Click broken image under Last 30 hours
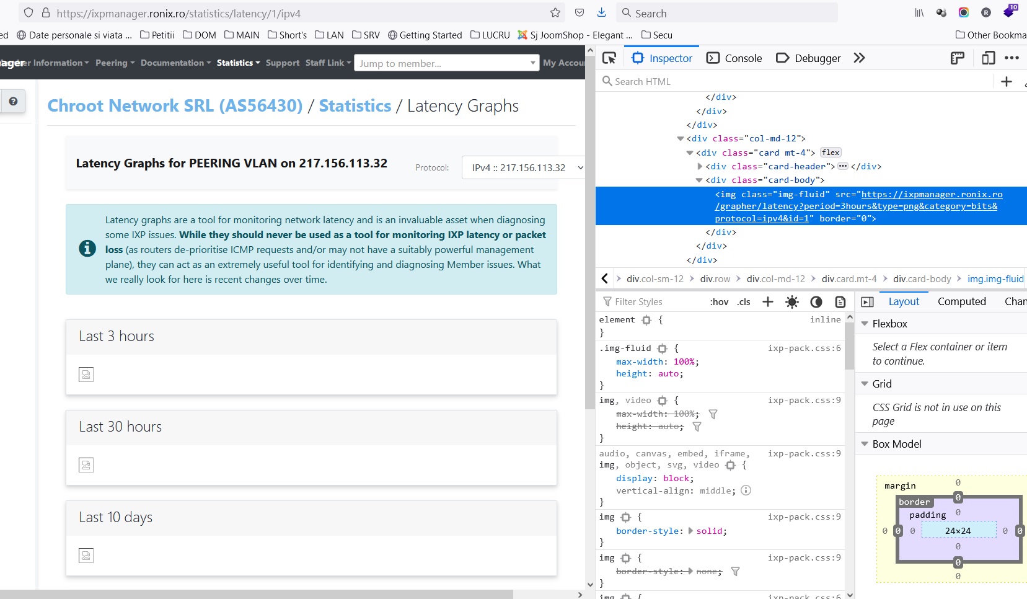The height and width of the screenshot is (599, 1027). click(x=86, y=465)
